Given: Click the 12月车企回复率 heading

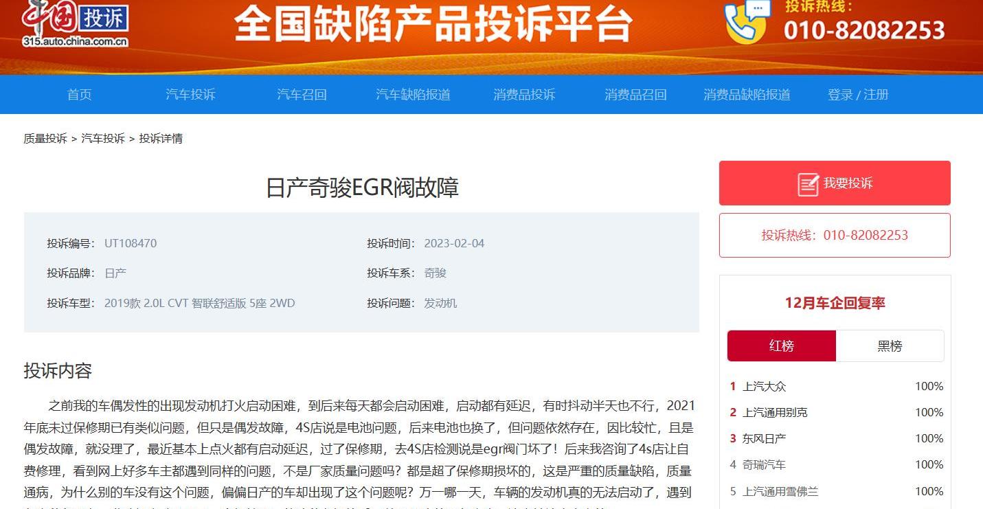Looking at the screenshot, I should pos(835,303).
